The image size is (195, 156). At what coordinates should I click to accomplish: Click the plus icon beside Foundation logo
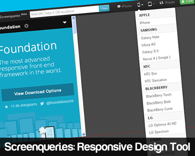click(27, 26)
